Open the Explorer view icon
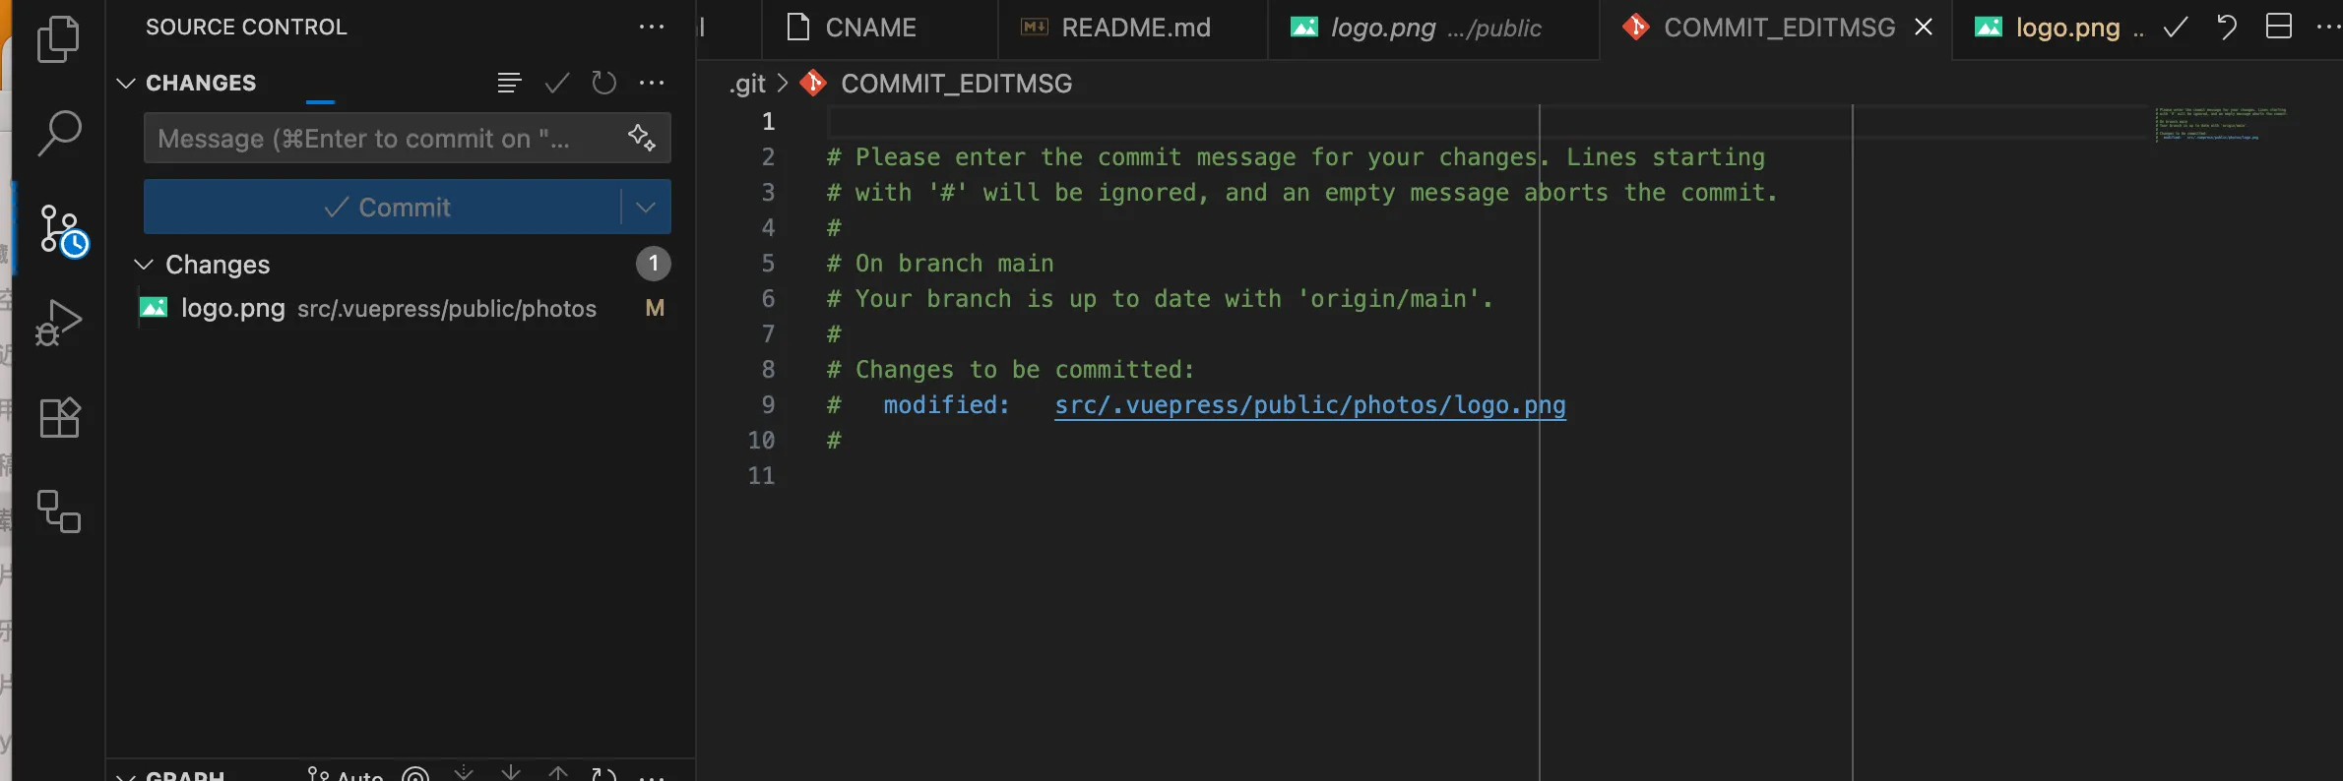The height and width of the screenshot is (781, 2343). pos(58,39)
